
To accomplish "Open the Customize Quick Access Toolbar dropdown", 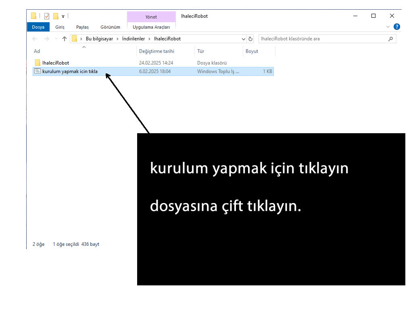I will coord(63,16).
